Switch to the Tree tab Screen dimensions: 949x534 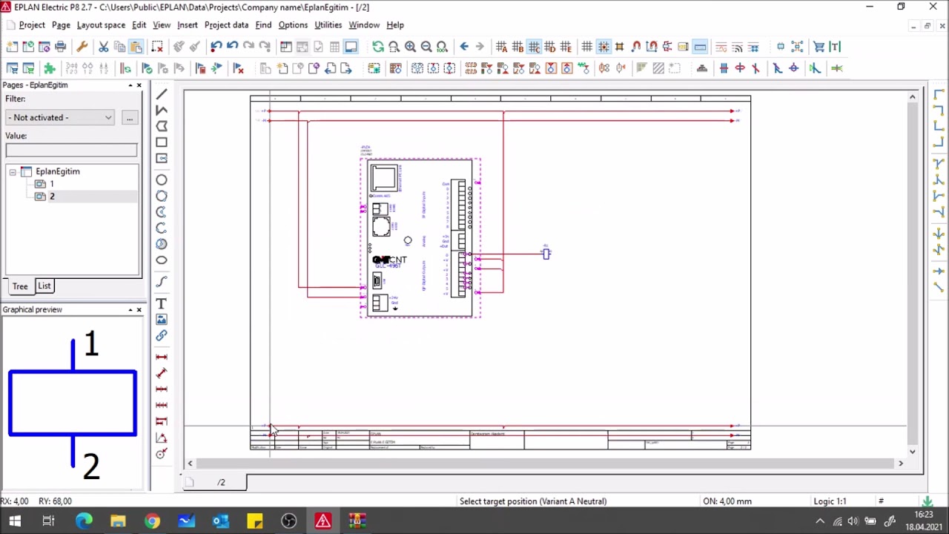click(20, 286)
